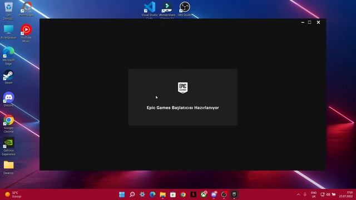Open File Explorer from the taskbar

pos(163,194)
